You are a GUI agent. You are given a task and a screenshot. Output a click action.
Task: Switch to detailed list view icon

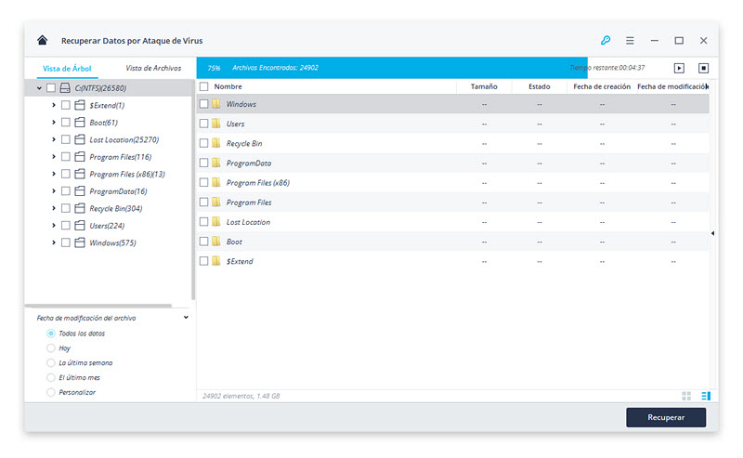point(706,396)
